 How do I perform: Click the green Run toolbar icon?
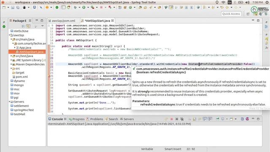click(x=84, y=8)
